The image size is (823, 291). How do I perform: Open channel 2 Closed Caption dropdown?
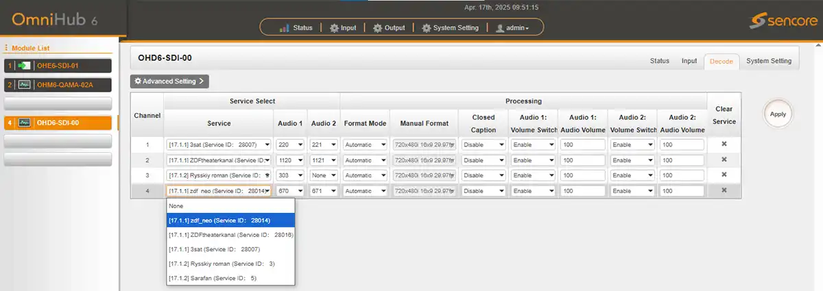click(x=484, y=160)
